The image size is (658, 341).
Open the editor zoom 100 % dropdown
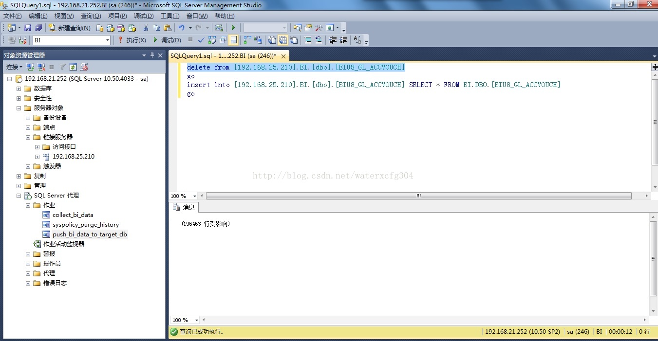coord(195,196)
